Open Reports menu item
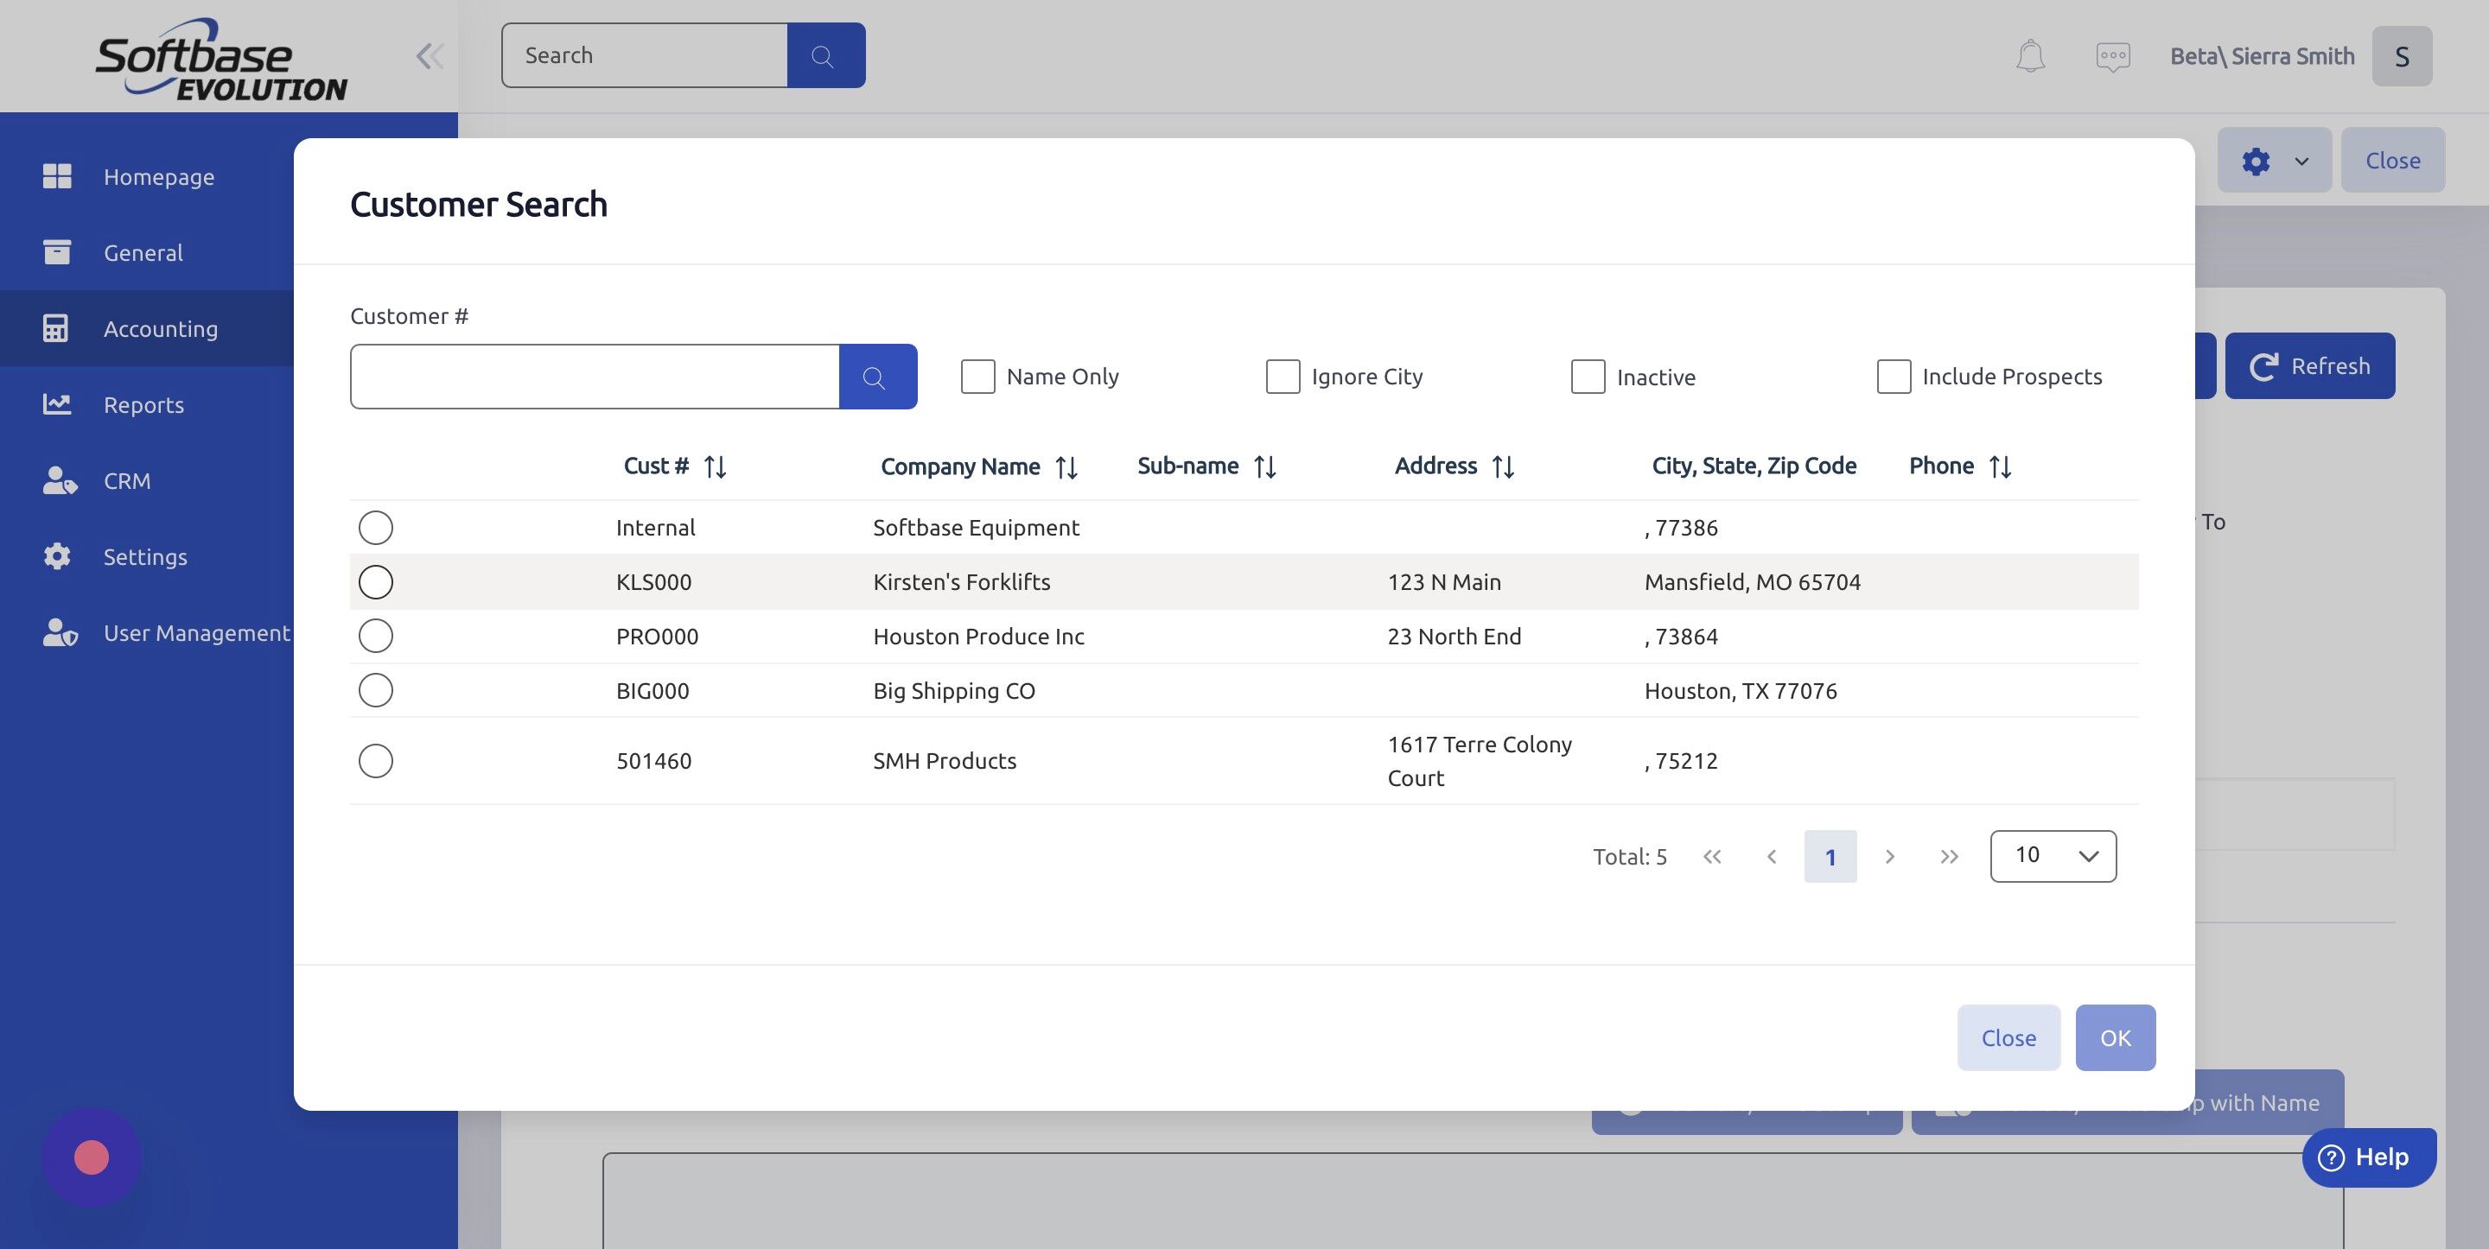The image size is (2489, 1249). click(144, 405)
